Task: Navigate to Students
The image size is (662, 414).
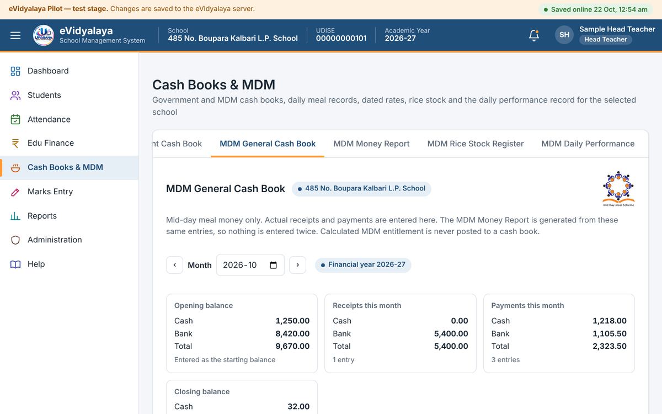Action: pyautogui.click(x=69, y=95)
